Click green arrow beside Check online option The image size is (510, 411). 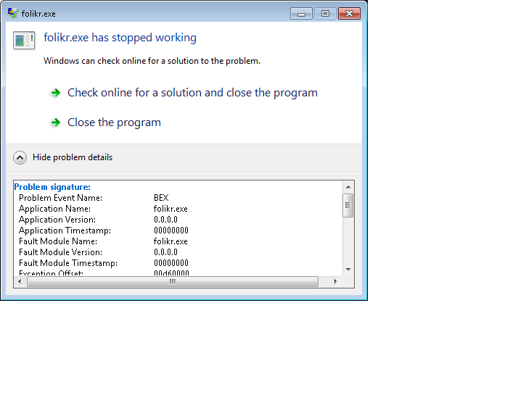coord(56,93)
